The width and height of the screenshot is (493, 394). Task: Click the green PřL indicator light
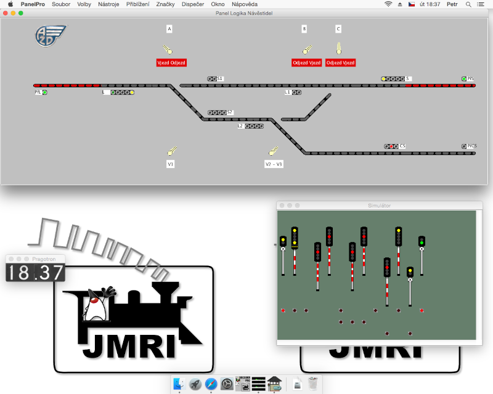pos(45,92)
